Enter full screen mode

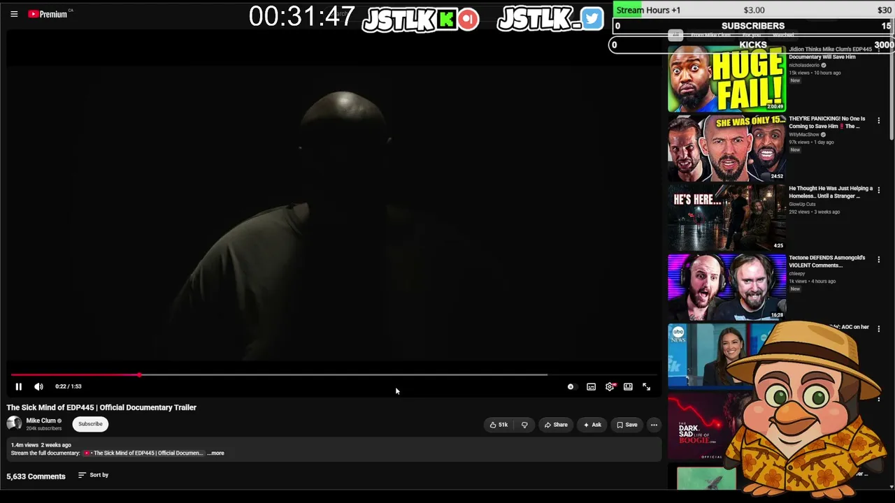[x=646, y=386]
